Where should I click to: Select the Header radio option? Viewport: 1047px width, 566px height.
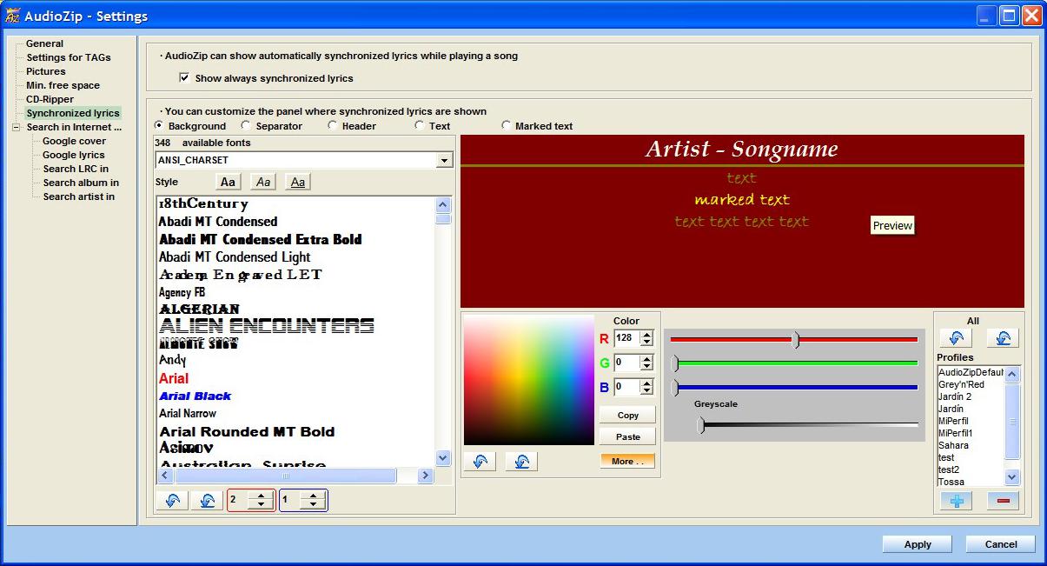pyautogui.click(x=333, y=126)
